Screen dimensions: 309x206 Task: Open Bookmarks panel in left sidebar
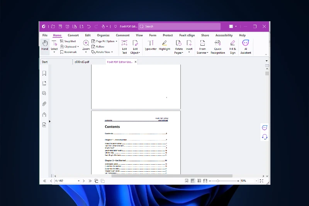click(x=44, y=73)
